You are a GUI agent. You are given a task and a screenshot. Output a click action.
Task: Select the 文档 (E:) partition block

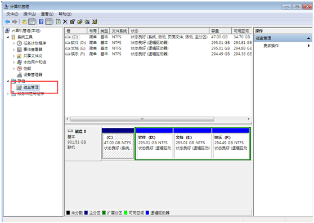(192, 144)
